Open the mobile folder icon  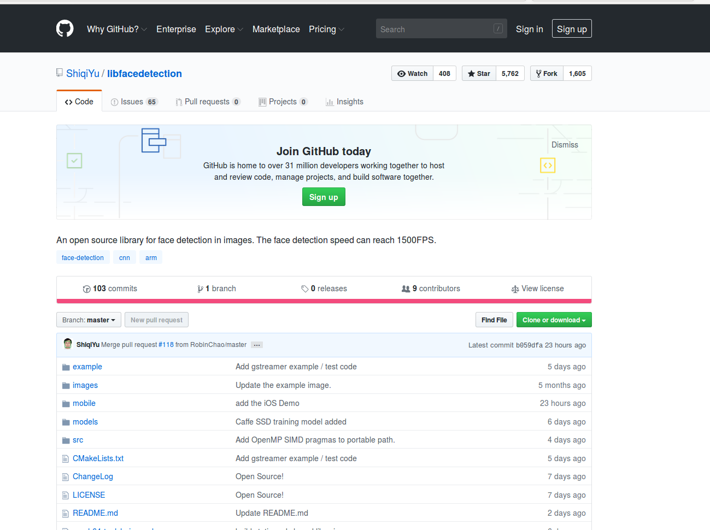click(66, 404)
